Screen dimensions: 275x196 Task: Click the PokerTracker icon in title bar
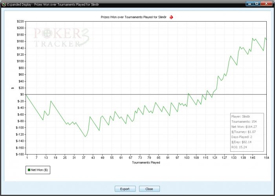[x=4, y=4]
